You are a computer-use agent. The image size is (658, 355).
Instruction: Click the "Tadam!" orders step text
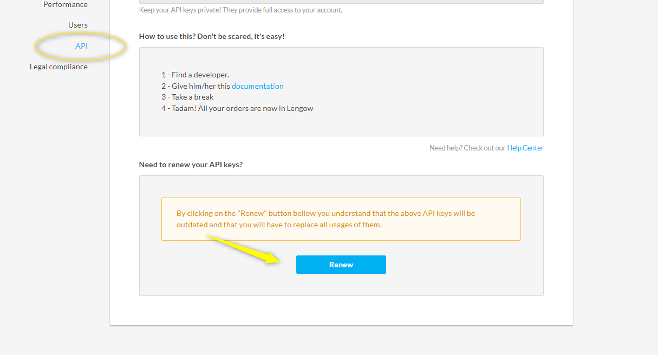click(x=237, y=108)
